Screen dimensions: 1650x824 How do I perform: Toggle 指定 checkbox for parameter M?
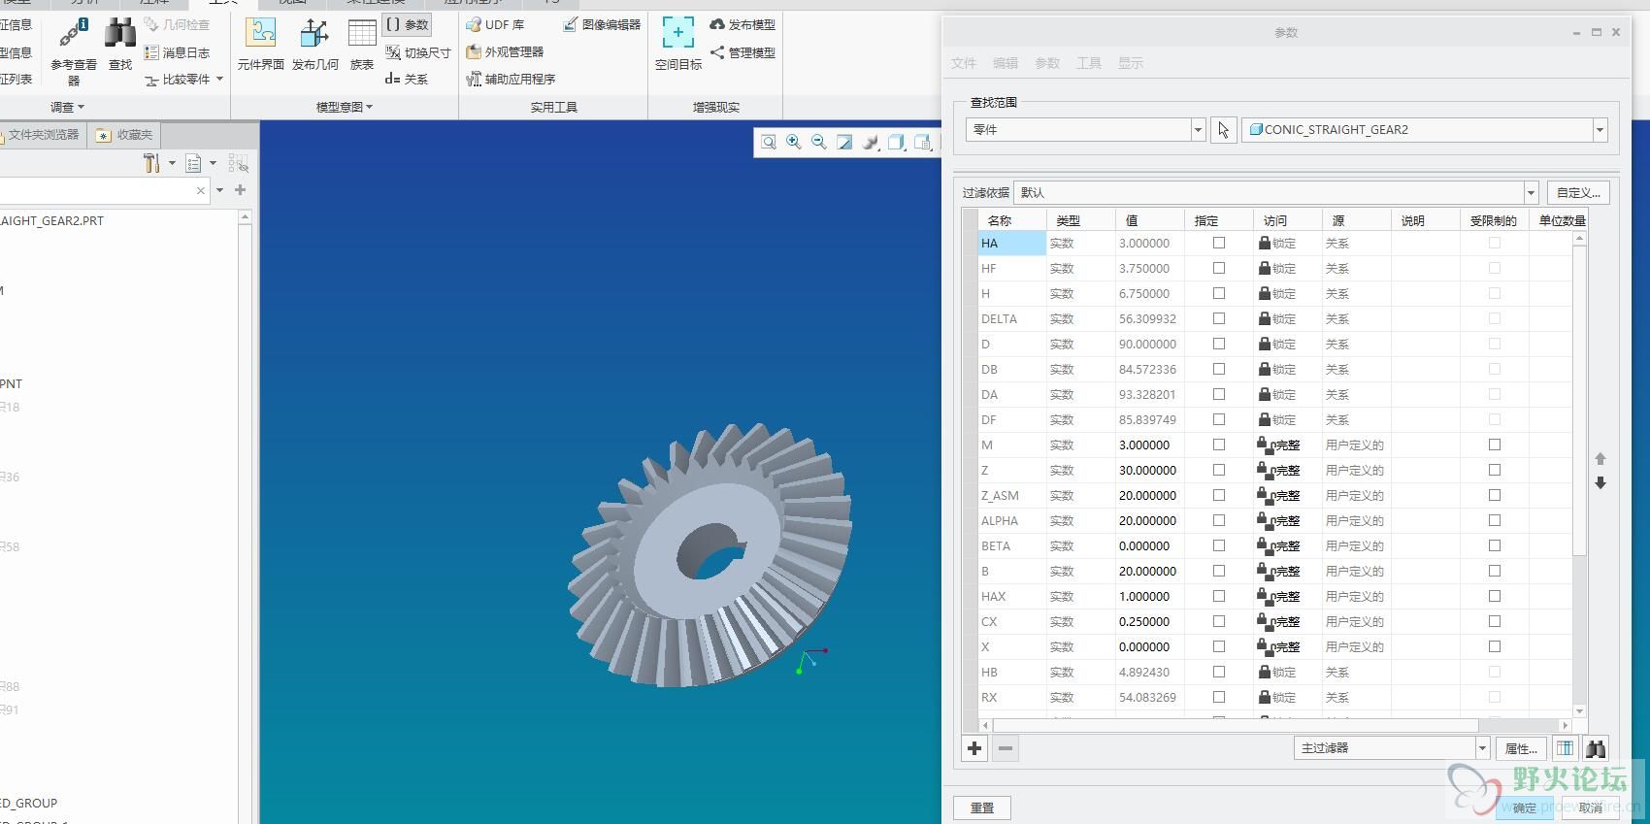1219,445
